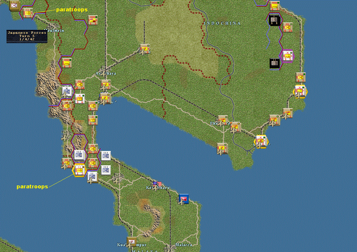Screen dimensions: 357x252
Task: Select the Allied battalion sitting on an airfield
Action: 93,177
